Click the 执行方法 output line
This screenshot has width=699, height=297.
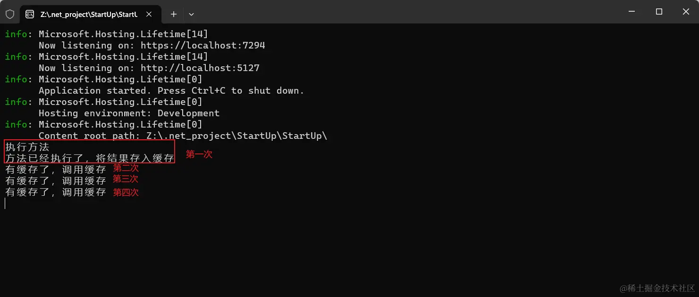(27, 147)
